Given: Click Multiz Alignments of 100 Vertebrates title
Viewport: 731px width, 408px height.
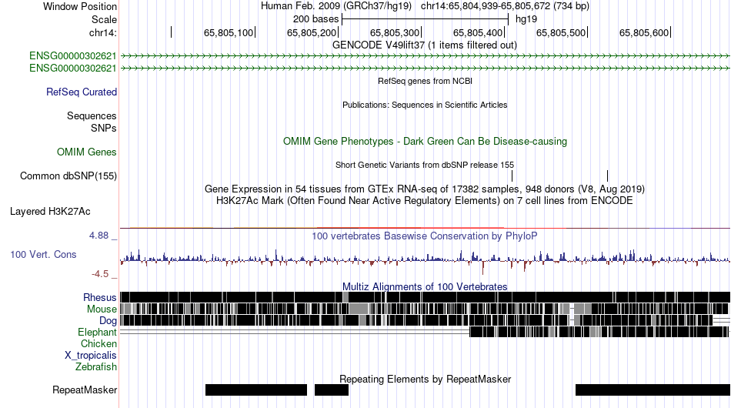Looking at the screenshot, I should coord(425,287).
